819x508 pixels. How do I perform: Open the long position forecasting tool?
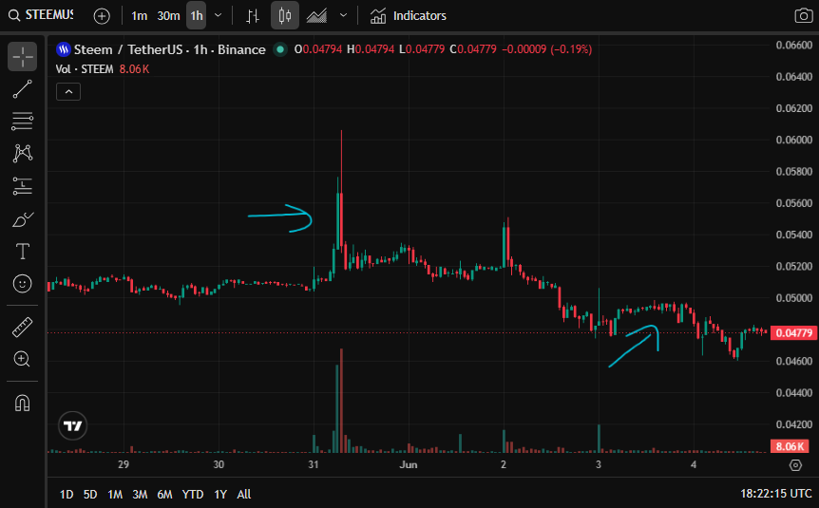[23, 186]
